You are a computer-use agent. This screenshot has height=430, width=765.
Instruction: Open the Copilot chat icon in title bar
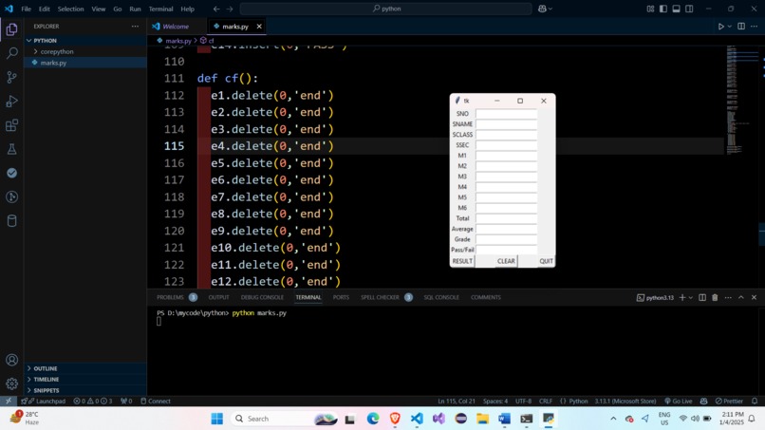point(542,9)
